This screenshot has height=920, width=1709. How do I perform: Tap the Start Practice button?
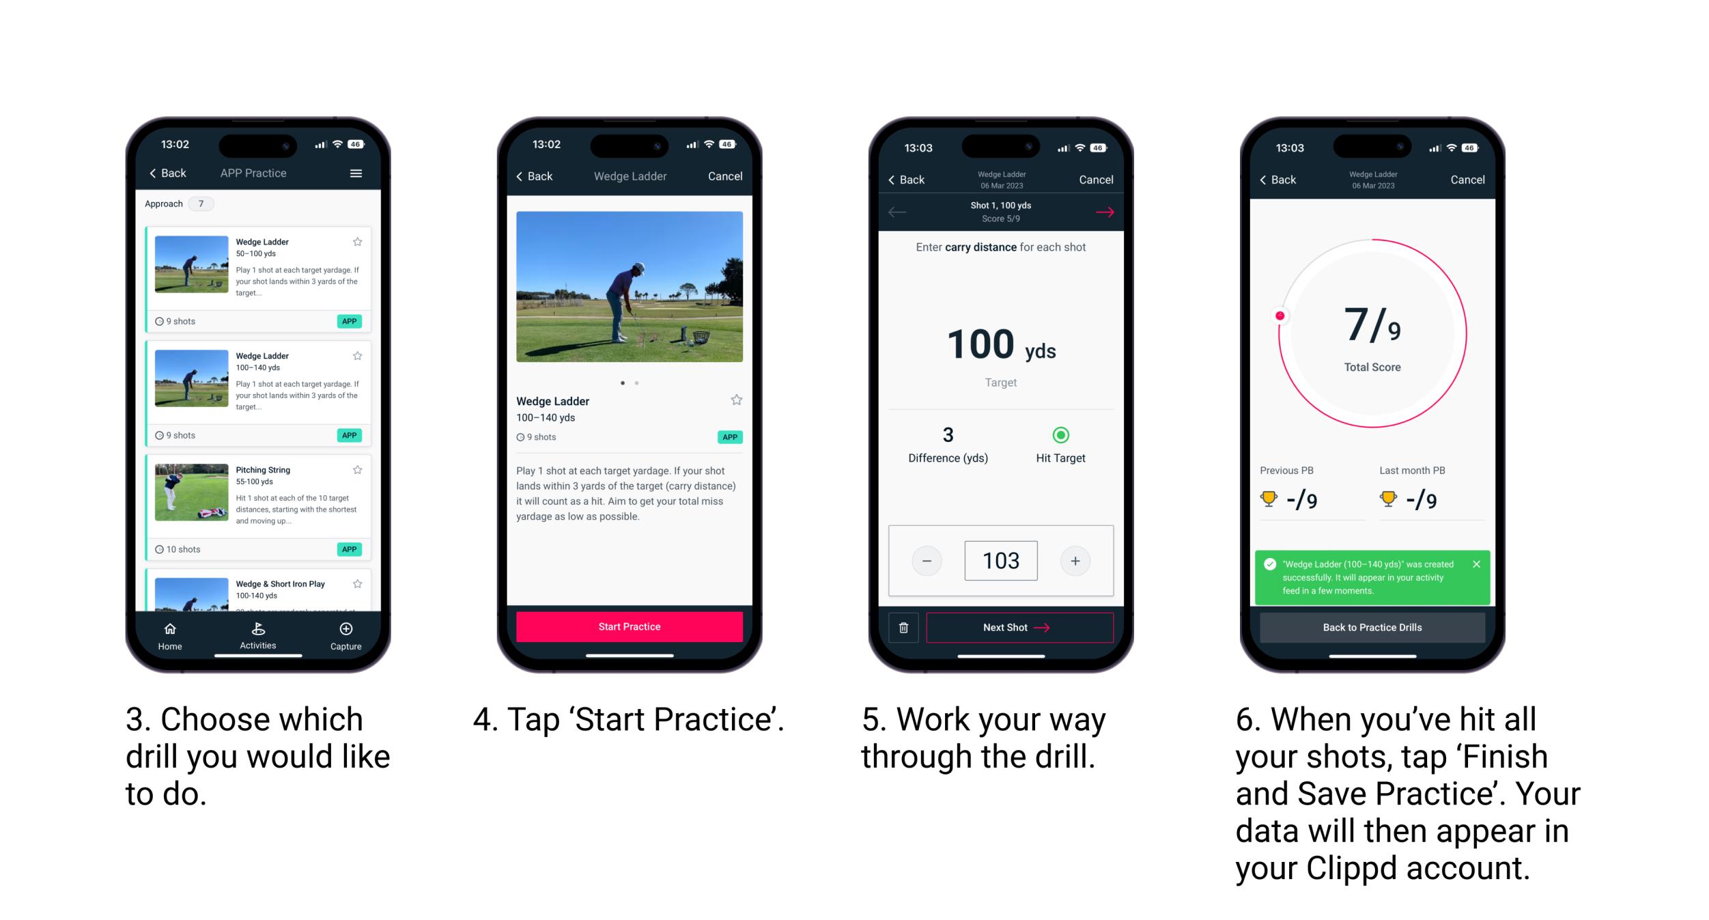click(630, 626)
